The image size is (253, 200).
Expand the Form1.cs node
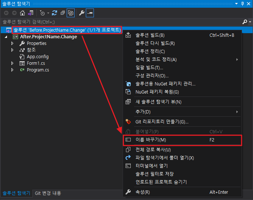pos(12,63)
